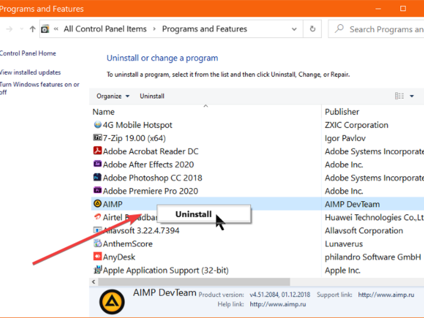Image resolution: width=424 pixels, height=318 pixels.
Task: Open Turn Windows features on or off
Action: 39,88
